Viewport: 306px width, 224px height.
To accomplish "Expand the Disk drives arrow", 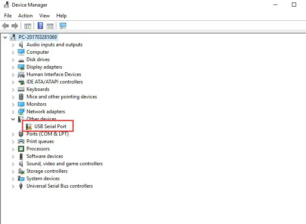I will click(13, 60).
